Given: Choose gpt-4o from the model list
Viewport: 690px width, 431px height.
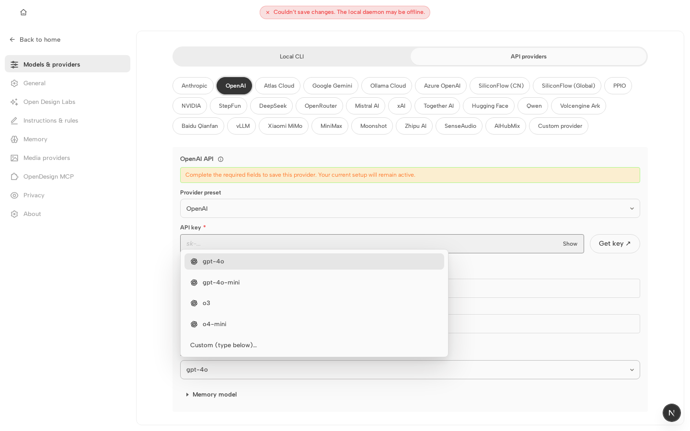Looking at the screenshot, I should coord(314,261).
